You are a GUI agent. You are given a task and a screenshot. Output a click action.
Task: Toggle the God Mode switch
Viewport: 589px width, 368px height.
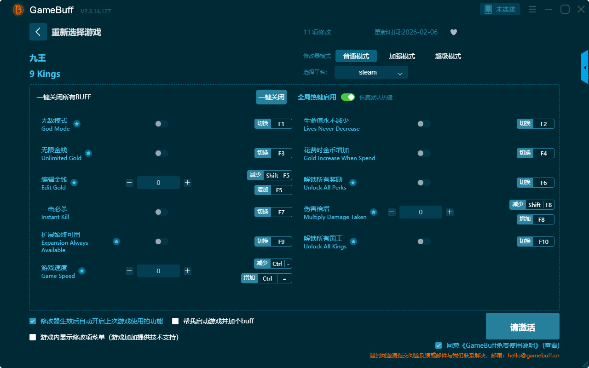coord(162,124)
